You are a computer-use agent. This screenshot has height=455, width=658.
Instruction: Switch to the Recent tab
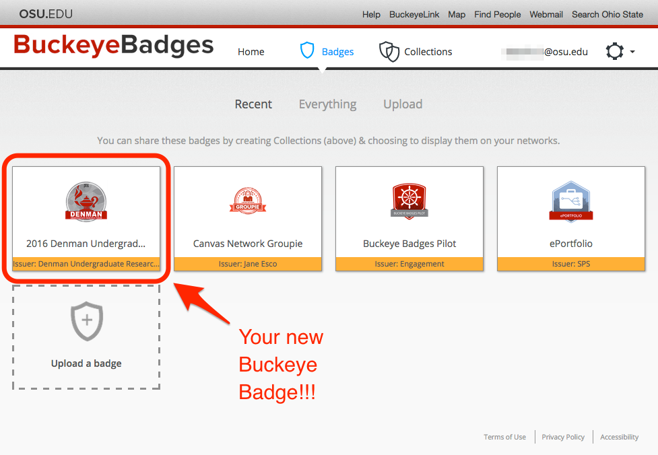[x=253, y=104]
